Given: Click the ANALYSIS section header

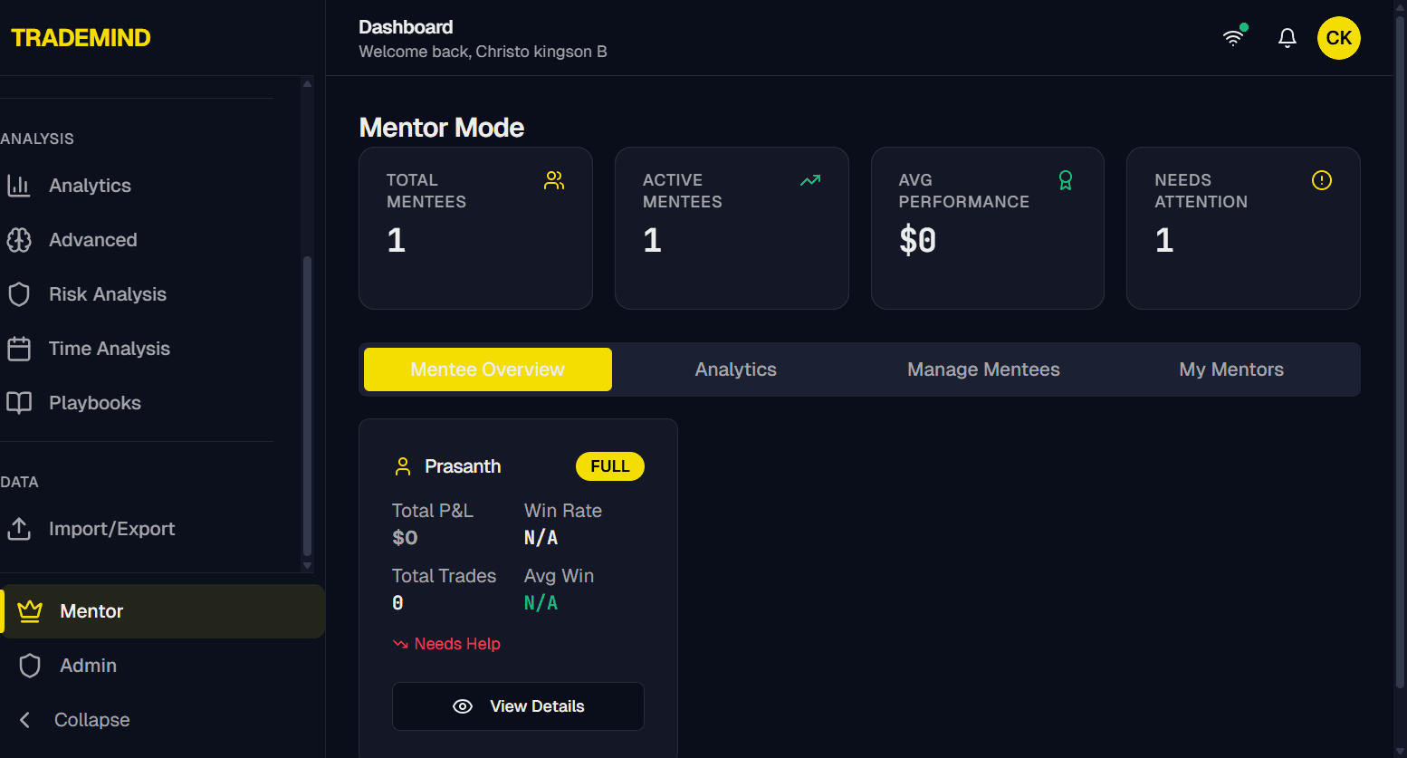Looking at the screenshot, I should 37,139.
